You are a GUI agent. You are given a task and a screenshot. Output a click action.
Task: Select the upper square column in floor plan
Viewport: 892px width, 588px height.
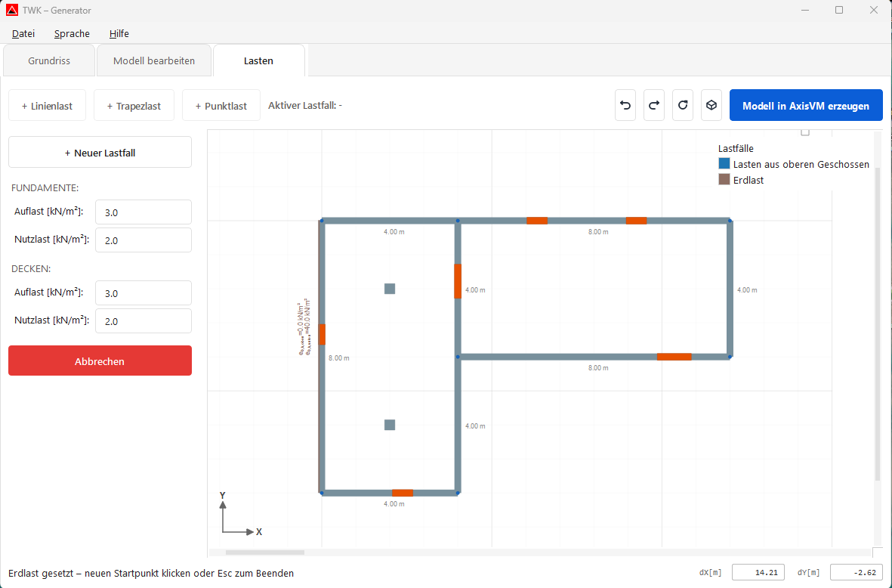[390, 289]
